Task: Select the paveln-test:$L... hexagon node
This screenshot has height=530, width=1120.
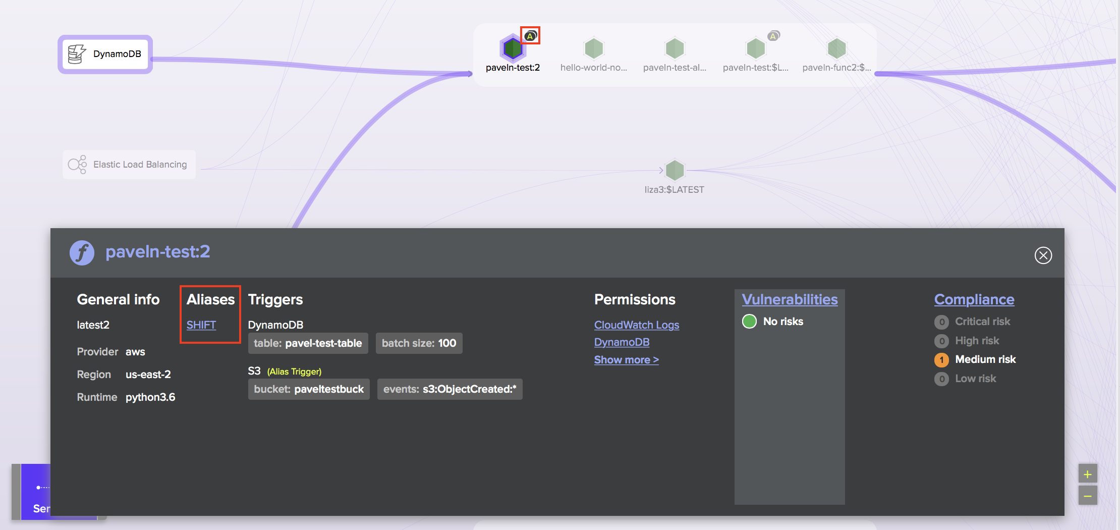Action: (x=755, y=48)
